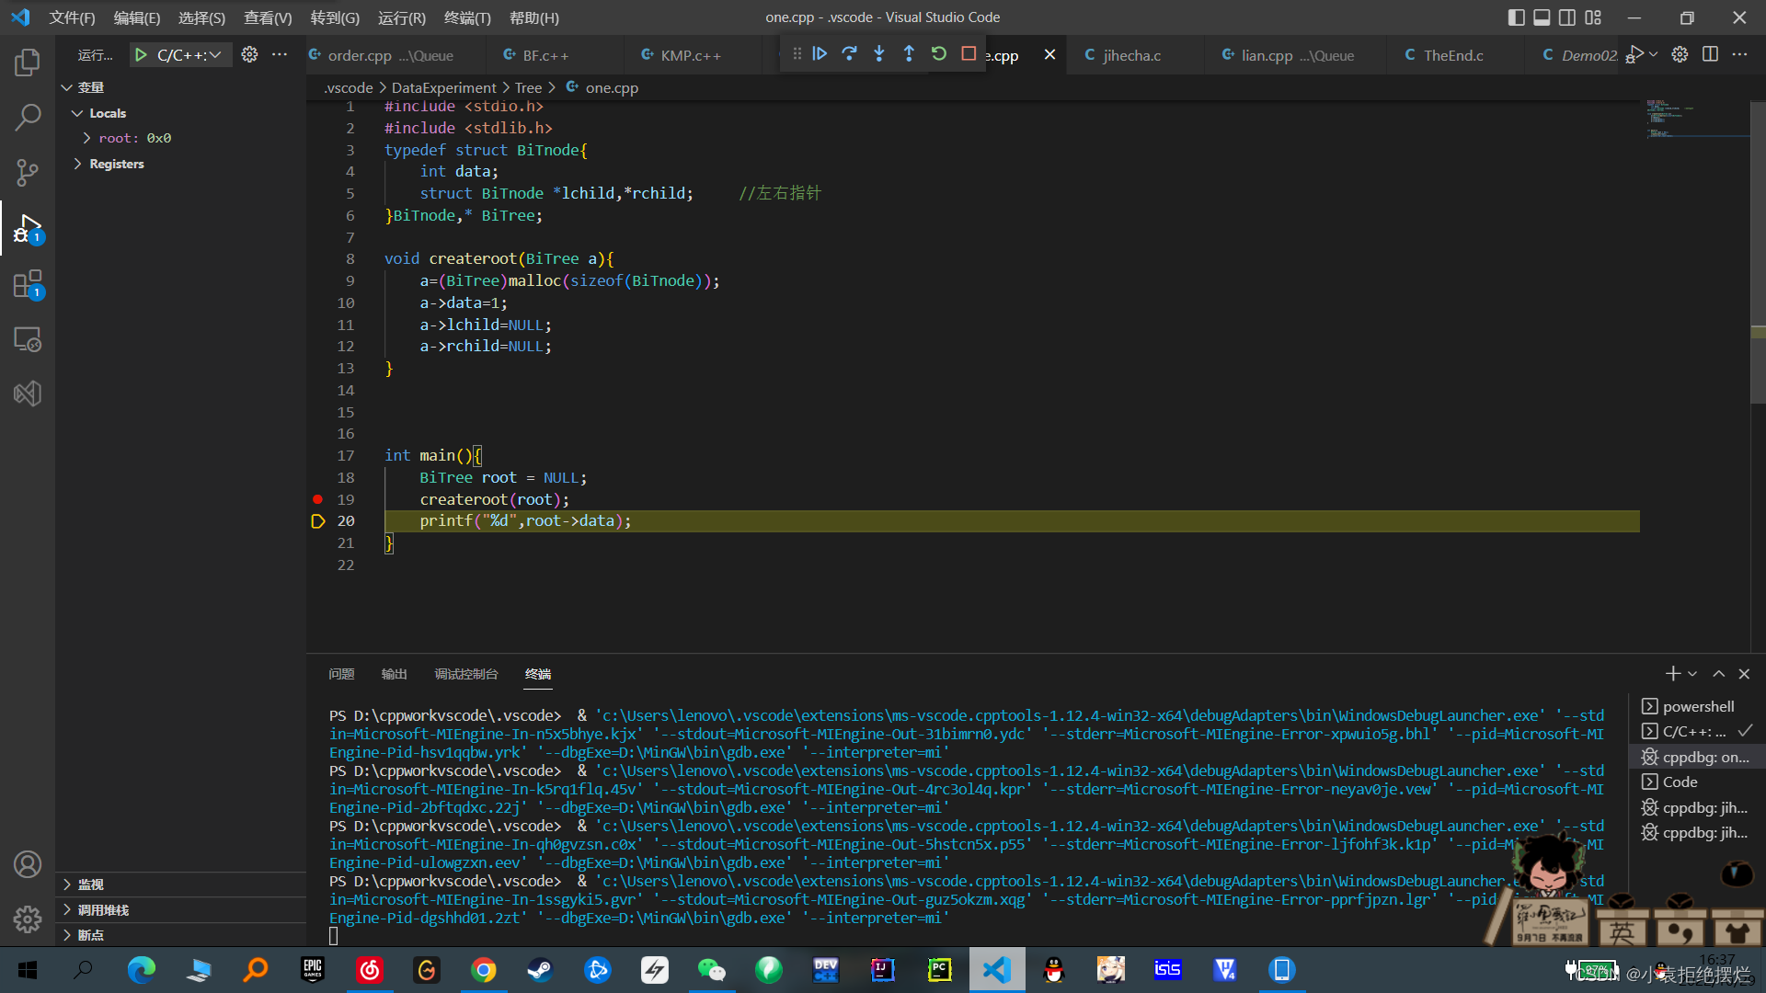Open Steam from taskbar
This screenshot has height=993, width=1766.
point(540,970)
